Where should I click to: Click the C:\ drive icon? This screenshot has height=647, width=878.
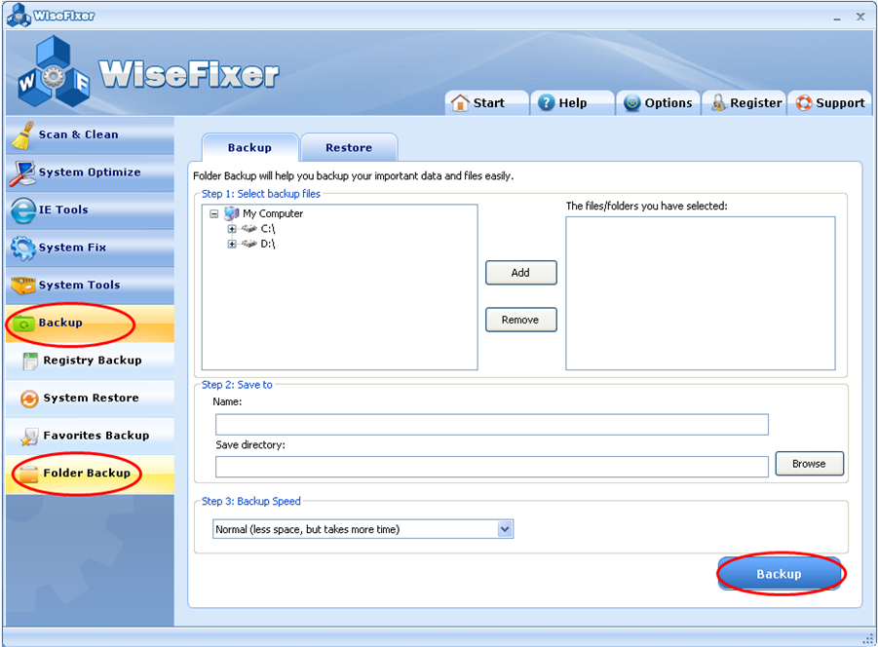249,229
